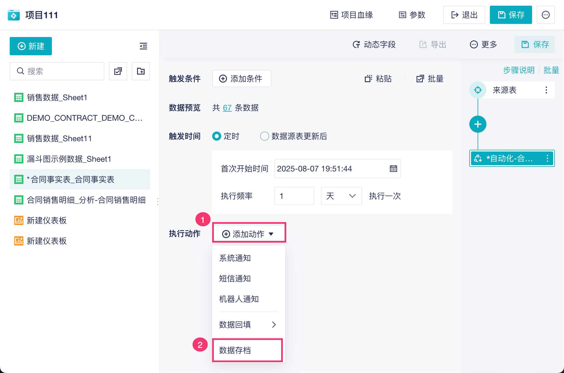The width and height of the screenshot is (564, 373).
Task: Click the 添加条件 button
Action: point(241,79)
